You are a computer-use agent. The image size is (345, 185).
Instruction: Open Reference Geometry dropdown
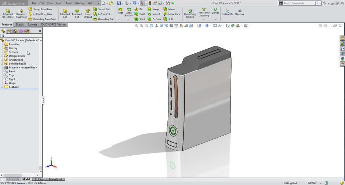tap(204, 20)
